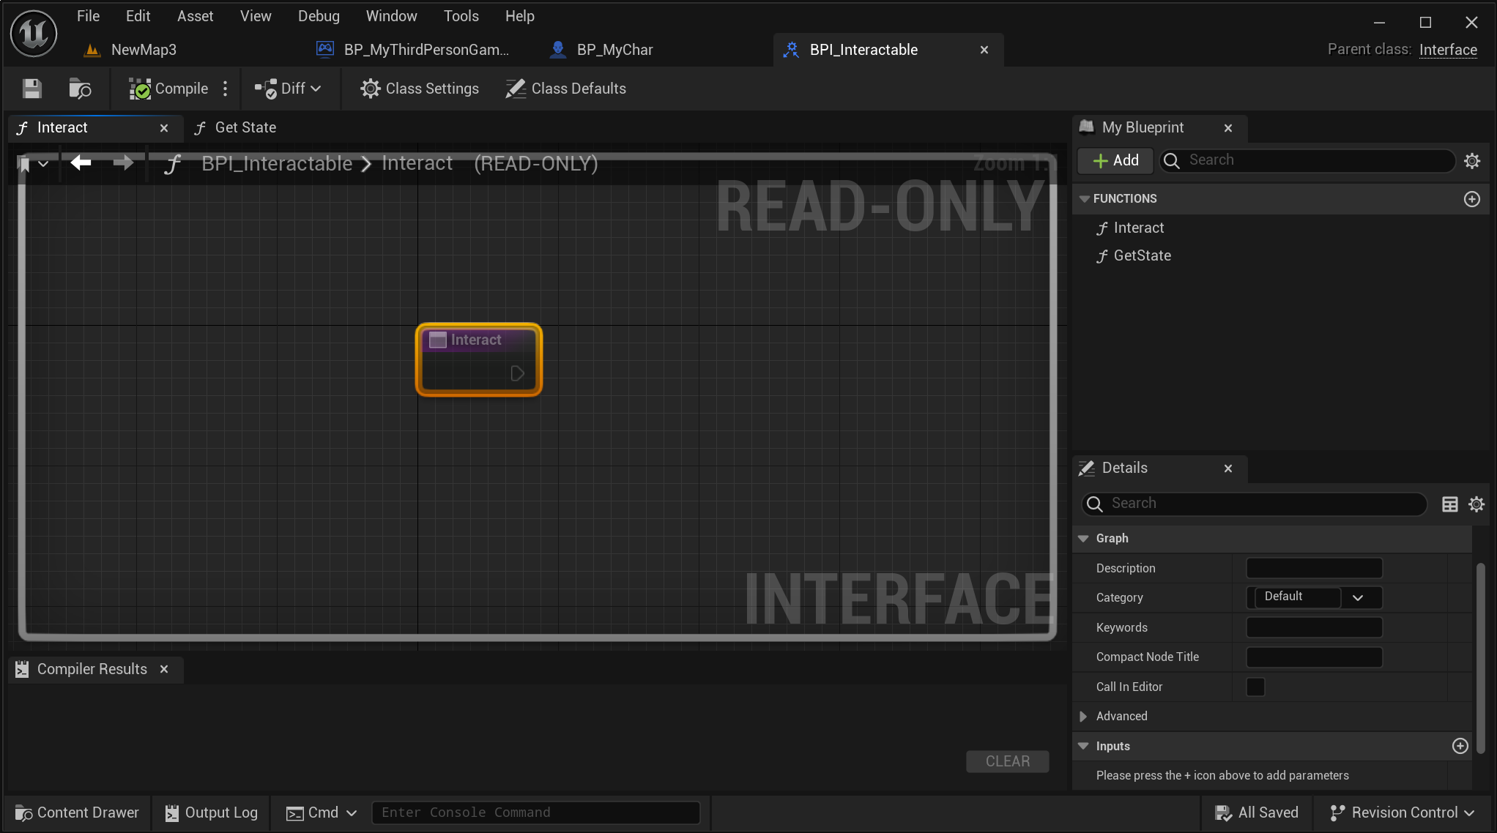Click the Compact Node Title field
The width and height of the screenshot is (1497, 833).
[x=1314, y=657]
